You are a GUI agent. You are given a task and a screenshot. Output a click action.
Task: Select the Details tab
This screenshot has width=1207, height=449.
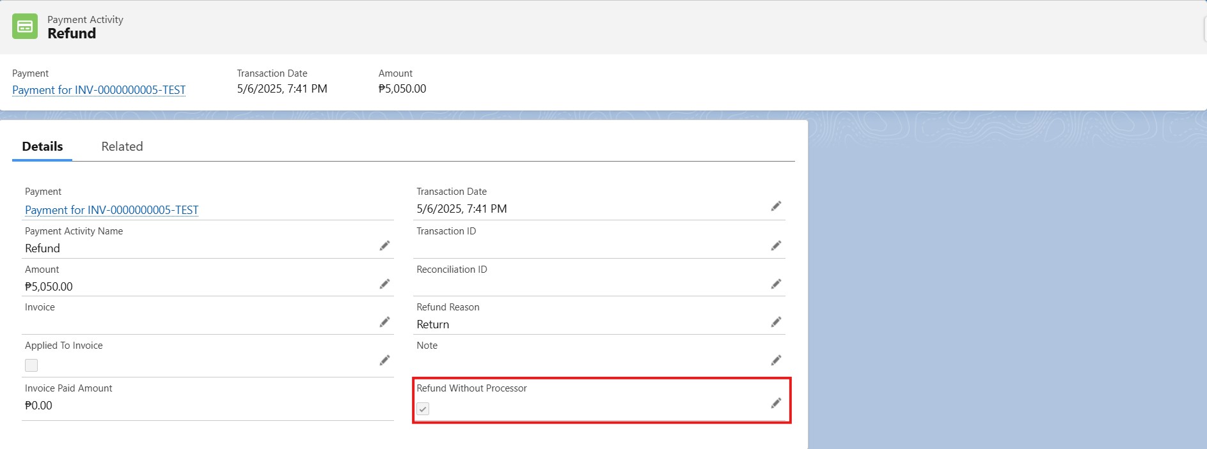(x=42, y=146)
